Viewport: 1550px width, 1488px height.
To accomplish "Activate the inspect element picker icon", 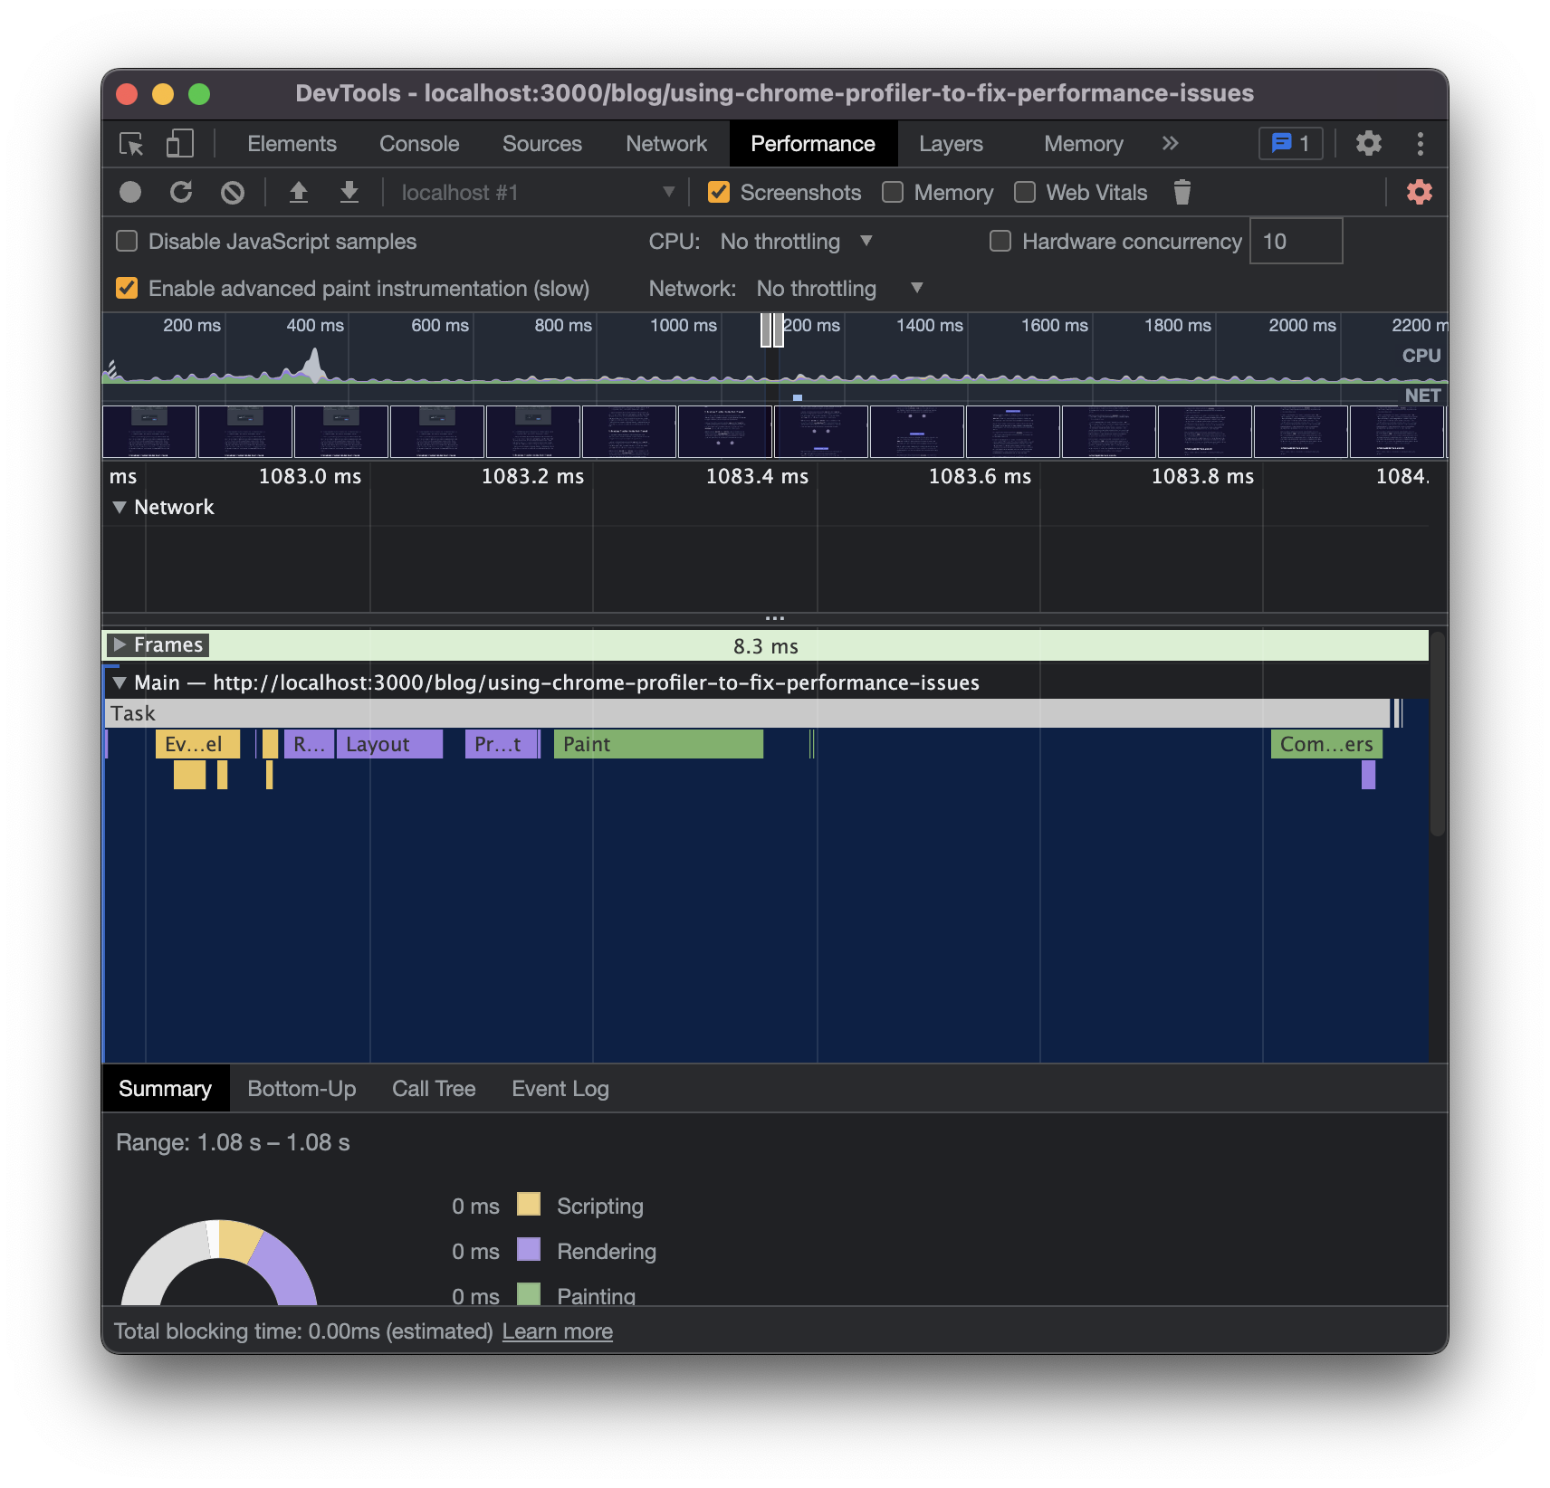I will tap(132, 144).
